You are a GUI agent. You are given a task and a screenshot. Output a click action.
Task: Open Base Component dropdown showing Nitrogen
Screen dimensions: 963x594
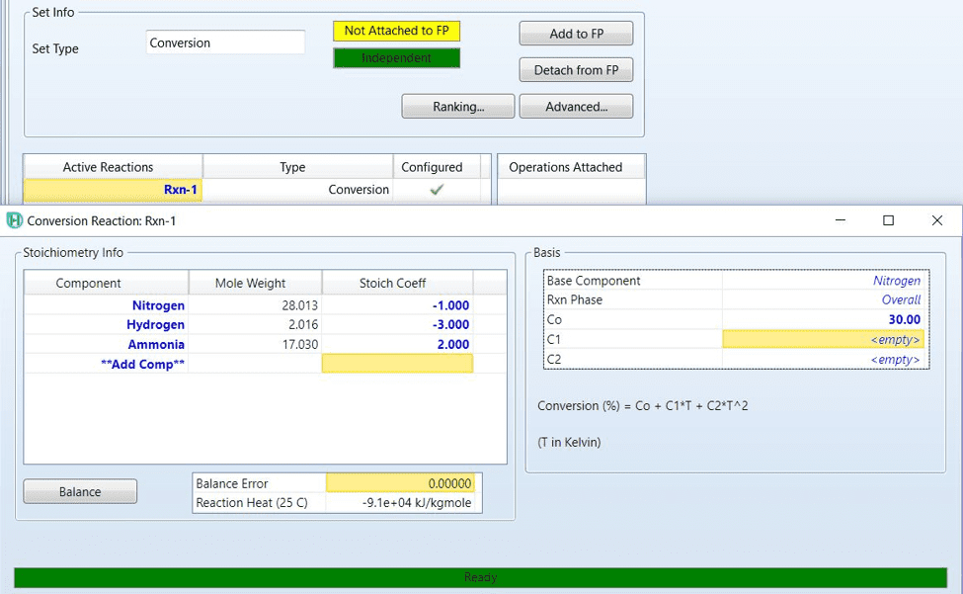tap(823, 280)
